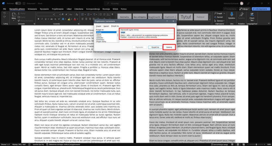Click the Dyktafon microphone icon

231,15
